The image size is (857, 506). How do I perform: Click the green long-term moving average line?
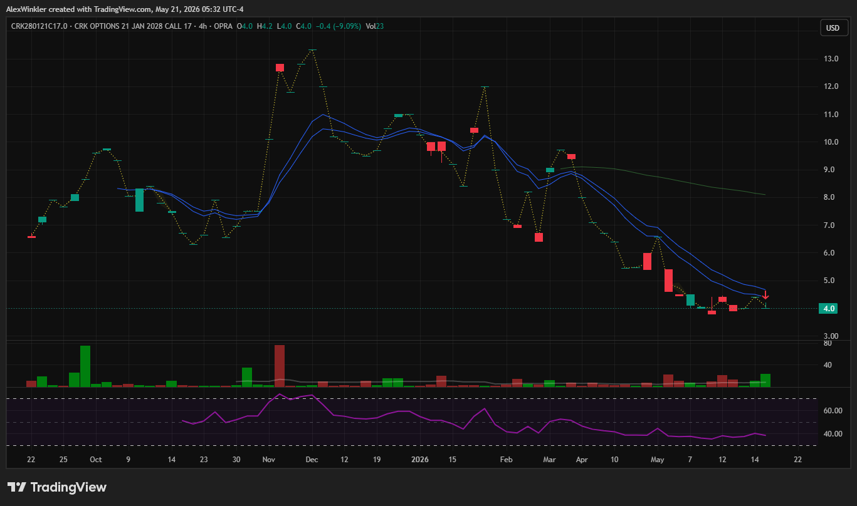[665, 178]
